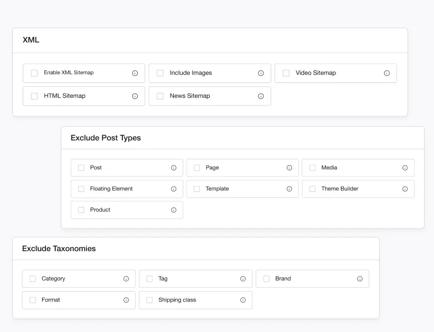Toggle the Floating Element checkbox

[81, 189]
